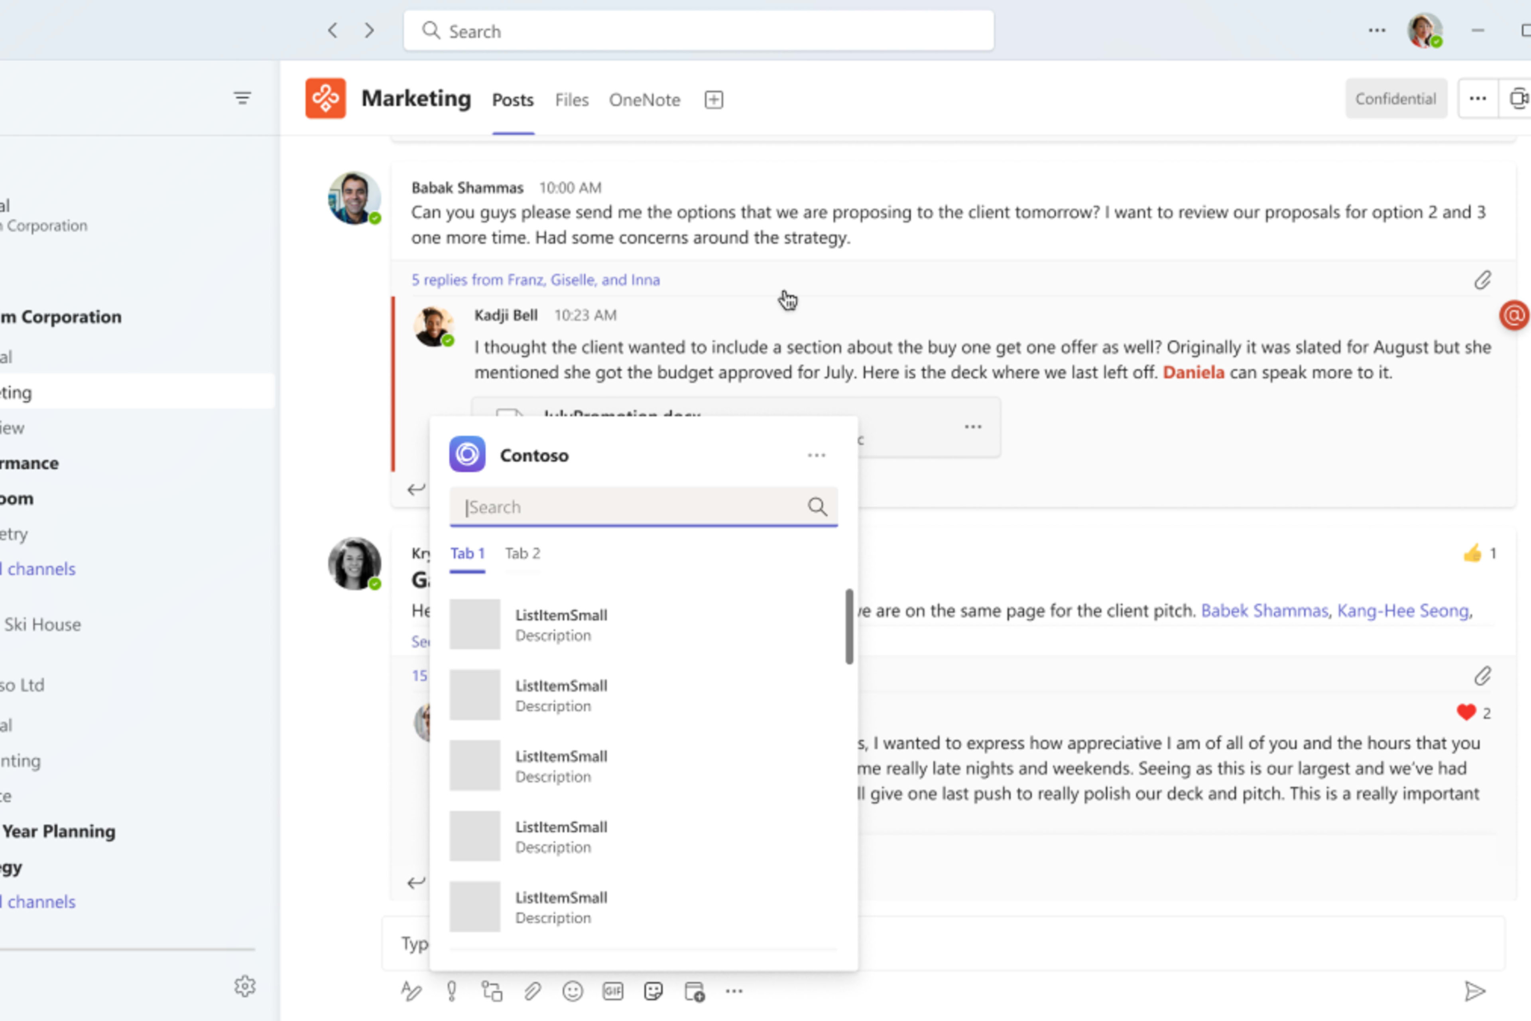
Task: Open the Files tab
Action: click(571, 100)
